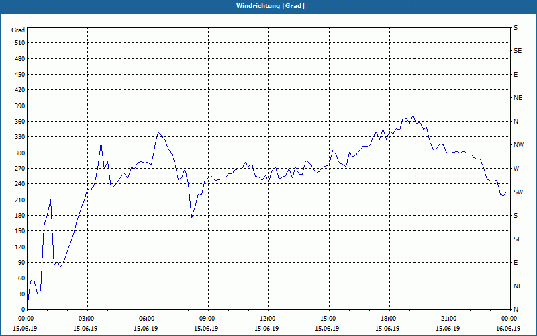Select the 510 y-axis value
Image resolution: width=537 pixels, height=336 pixels.
point(20,43)
